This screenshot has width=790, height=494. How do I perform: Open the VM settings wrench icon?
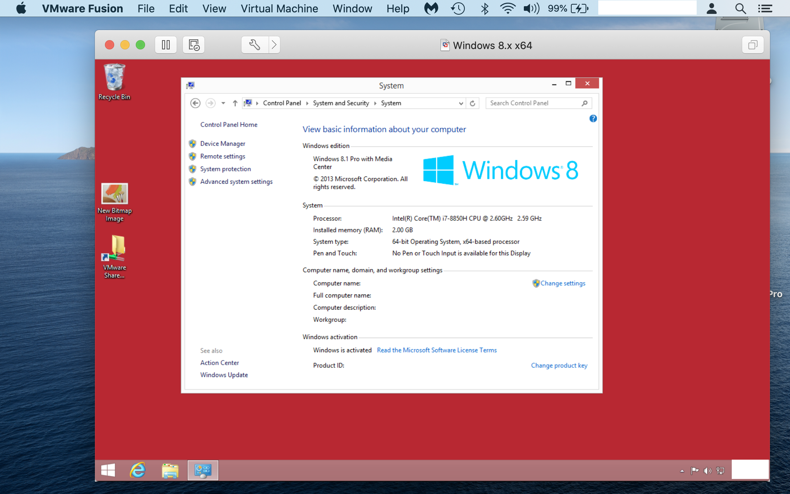[x=255, y=45]
